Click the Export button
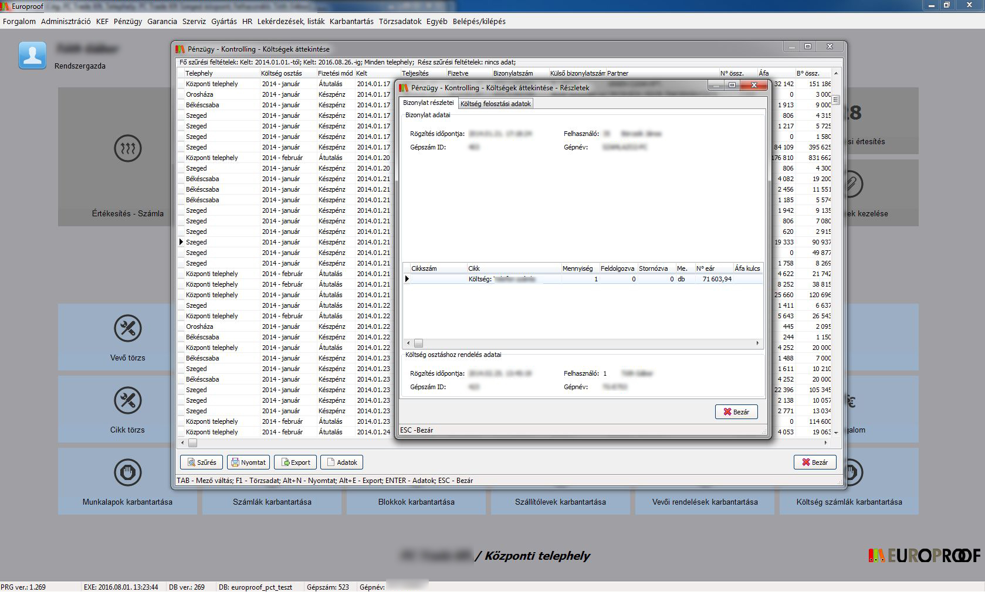 click(x=295, y=462)
